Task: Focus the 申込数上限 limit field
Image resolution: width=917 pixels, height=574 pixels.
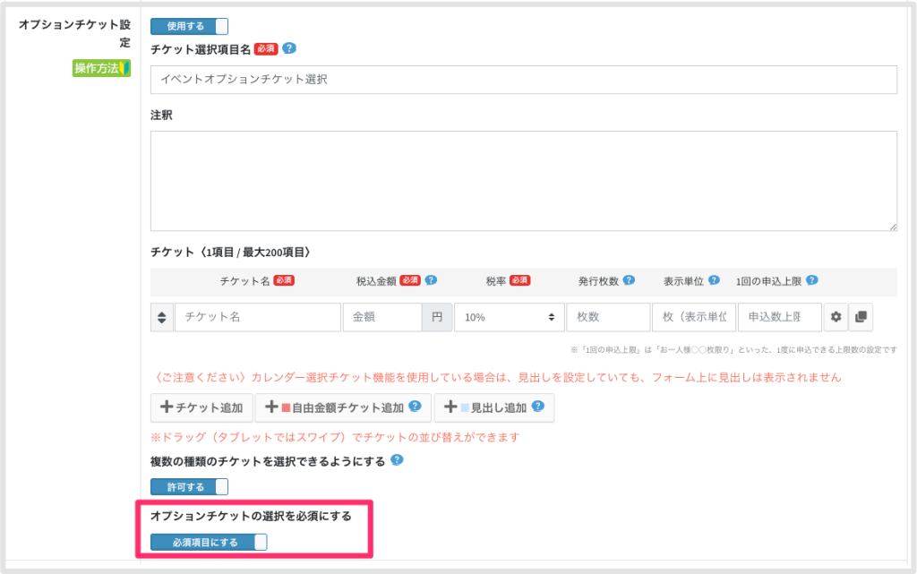Action: tap(780, 317)
